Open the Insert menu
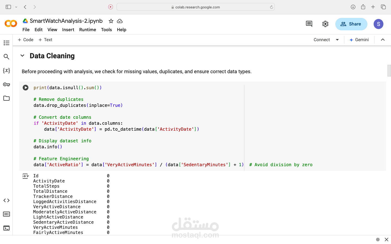Image resolution: width=391 pixels, height=244 pixels. 68,30
